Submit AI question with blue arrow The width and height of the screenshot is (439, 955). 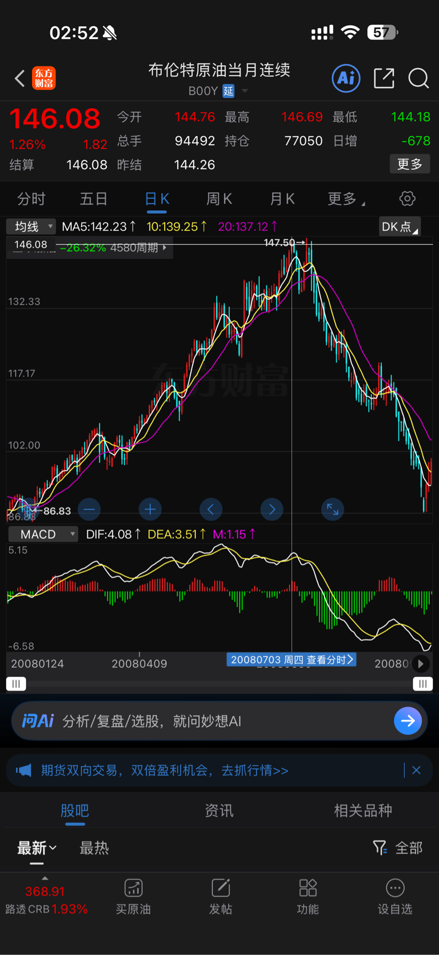pos(408,721)
